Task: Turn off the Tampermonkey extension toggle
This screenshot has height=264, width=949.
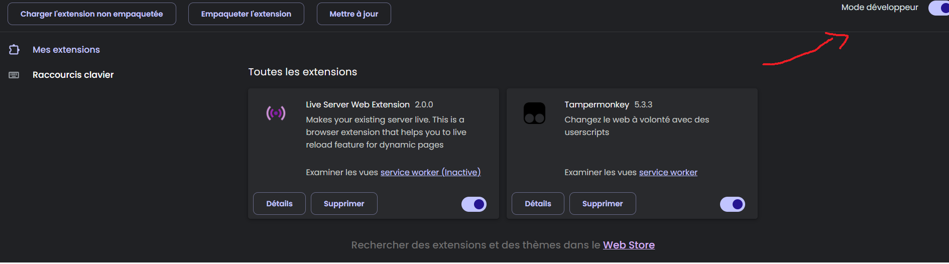Action: (733, 204)
